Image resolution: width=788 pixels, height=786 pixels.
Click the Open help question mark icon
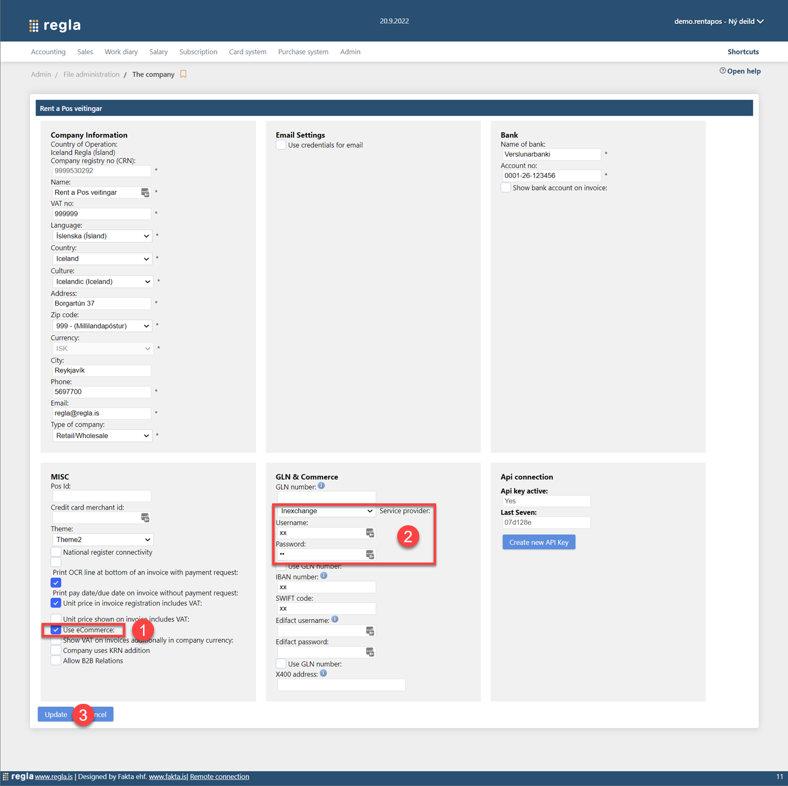723,71
